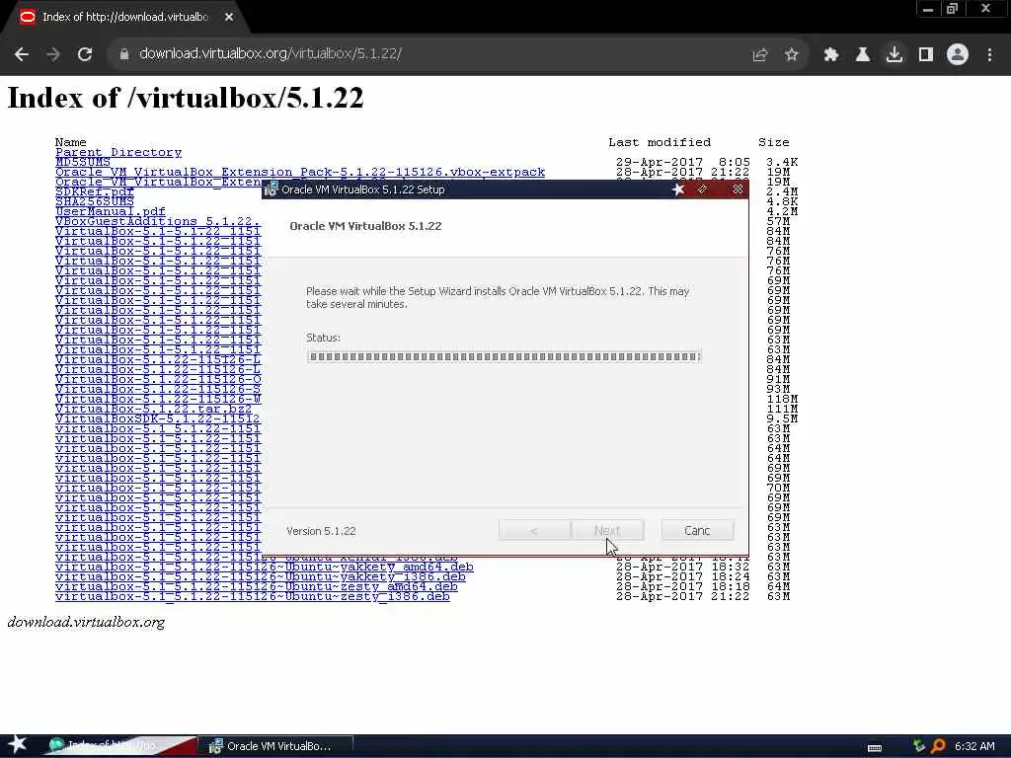Select the Index of download.virtualbox browser tab
Screen dimensions: 1011x758
(x=125, y=18)
